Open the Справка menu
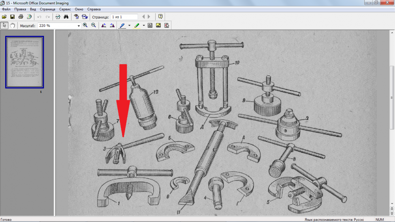 pyautogui.click(x=94, y=9)
